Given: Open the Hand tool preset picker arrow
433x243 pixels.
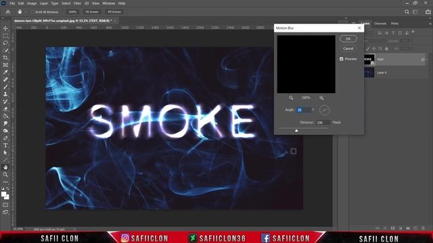Looking at the screenshot, I should [26, 12].
